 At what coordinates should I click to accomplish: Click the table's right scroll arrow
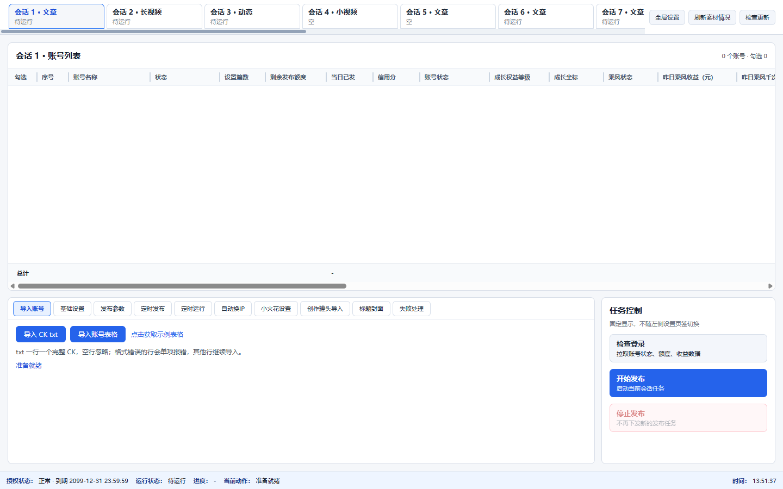point(770,286)
